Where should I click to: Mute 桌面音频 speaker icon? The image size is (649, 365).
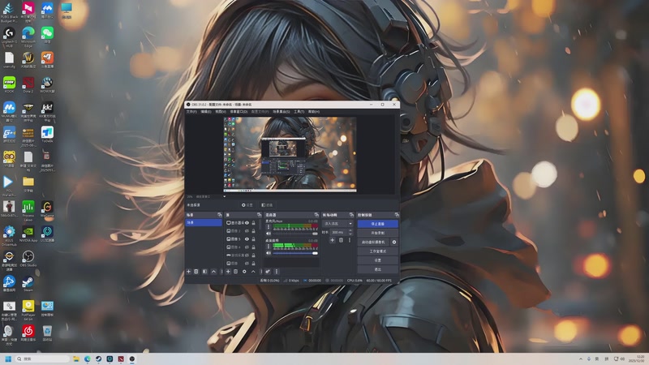(x=269, y=253)
